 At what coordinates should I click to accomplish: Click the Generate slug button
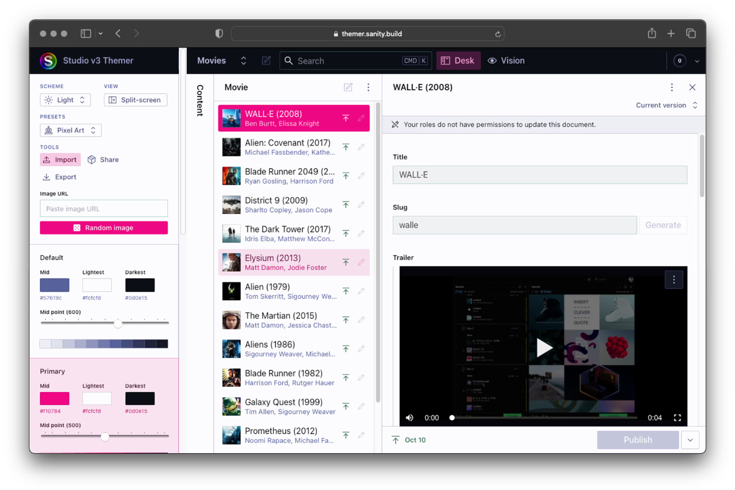pos(663,225)
